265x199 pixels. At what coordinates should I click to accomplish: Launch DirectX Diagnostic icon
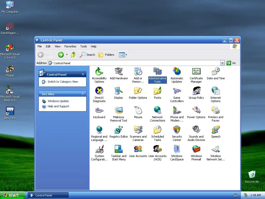point(99,95)
